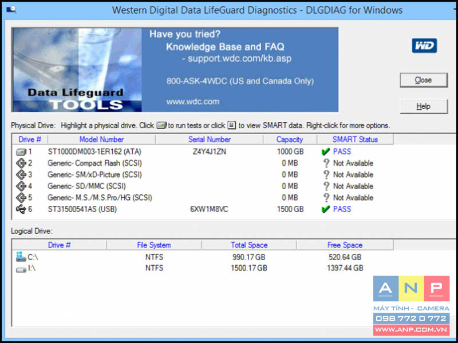Image resolution: width=458 pixels, height=343 pixels.
Task: Click the 1397.44 GB free space value
Action: pyautogui.click(x=345, y=268)
